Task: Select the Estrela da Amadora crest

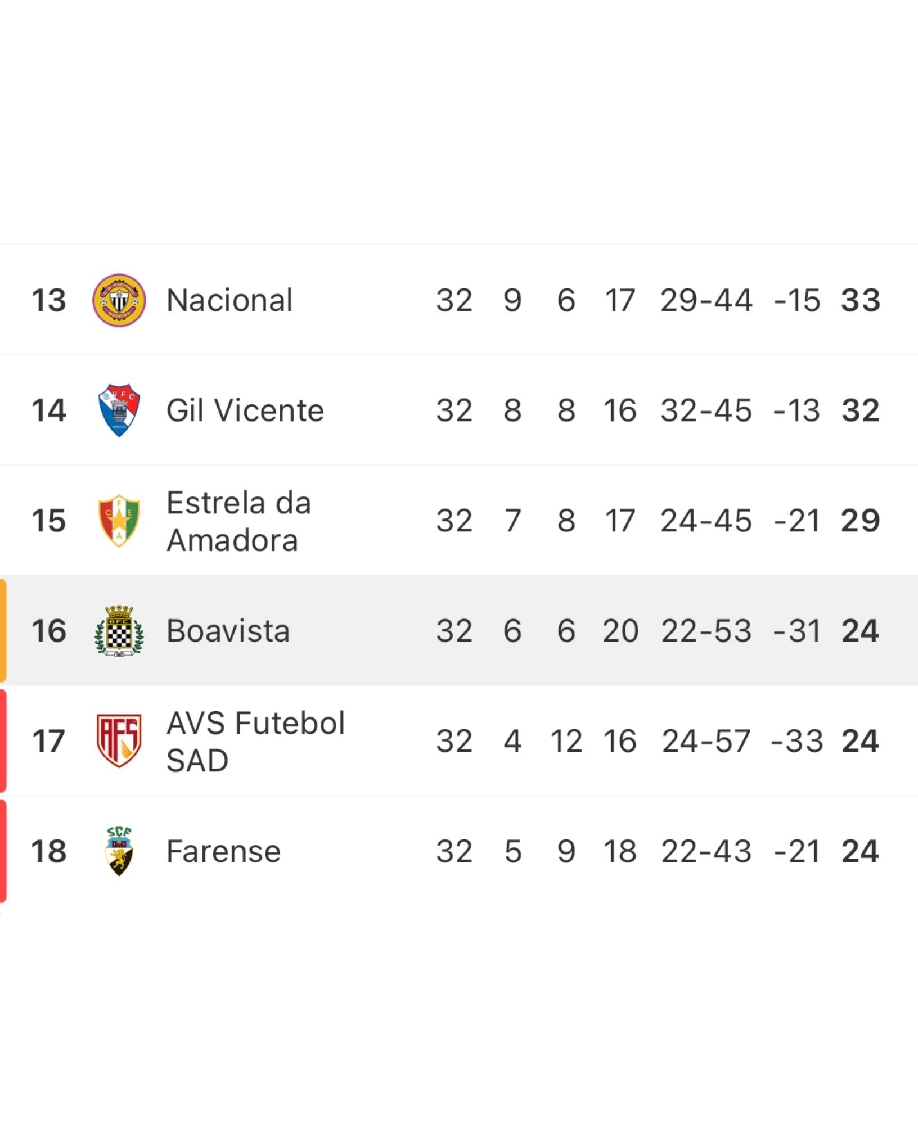Action: [x=119, y=521]
